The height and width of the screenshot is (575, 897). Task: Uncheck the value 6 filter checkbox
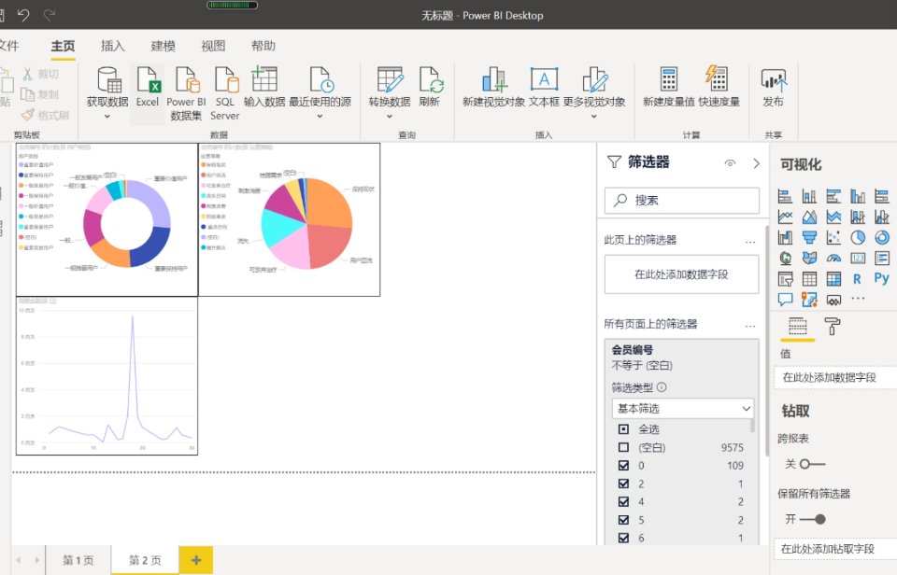(x=623, y=538)
